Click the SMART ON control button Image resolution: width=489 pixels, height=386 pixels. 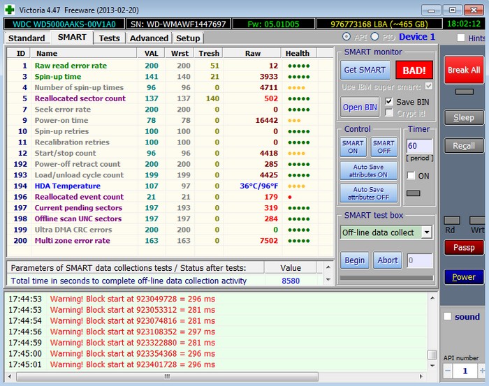(353, 147)
